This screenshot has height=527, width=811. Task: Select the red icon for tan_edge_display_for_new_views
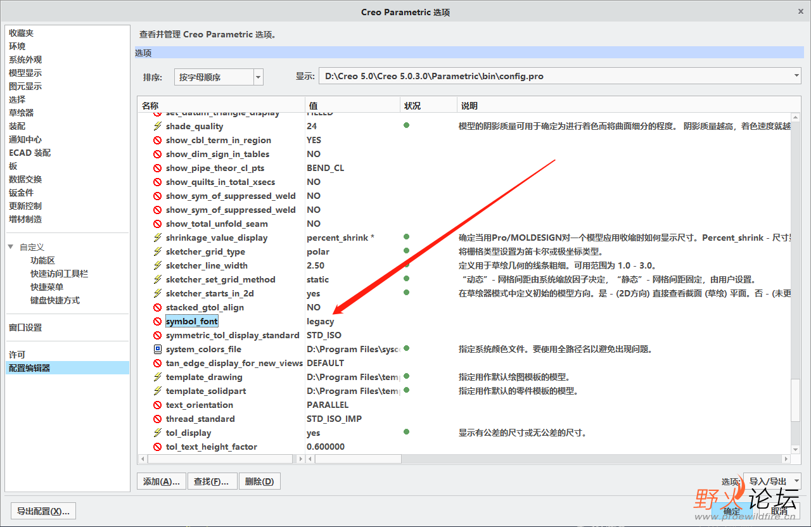pyautogui.click(x=158, y=363)
